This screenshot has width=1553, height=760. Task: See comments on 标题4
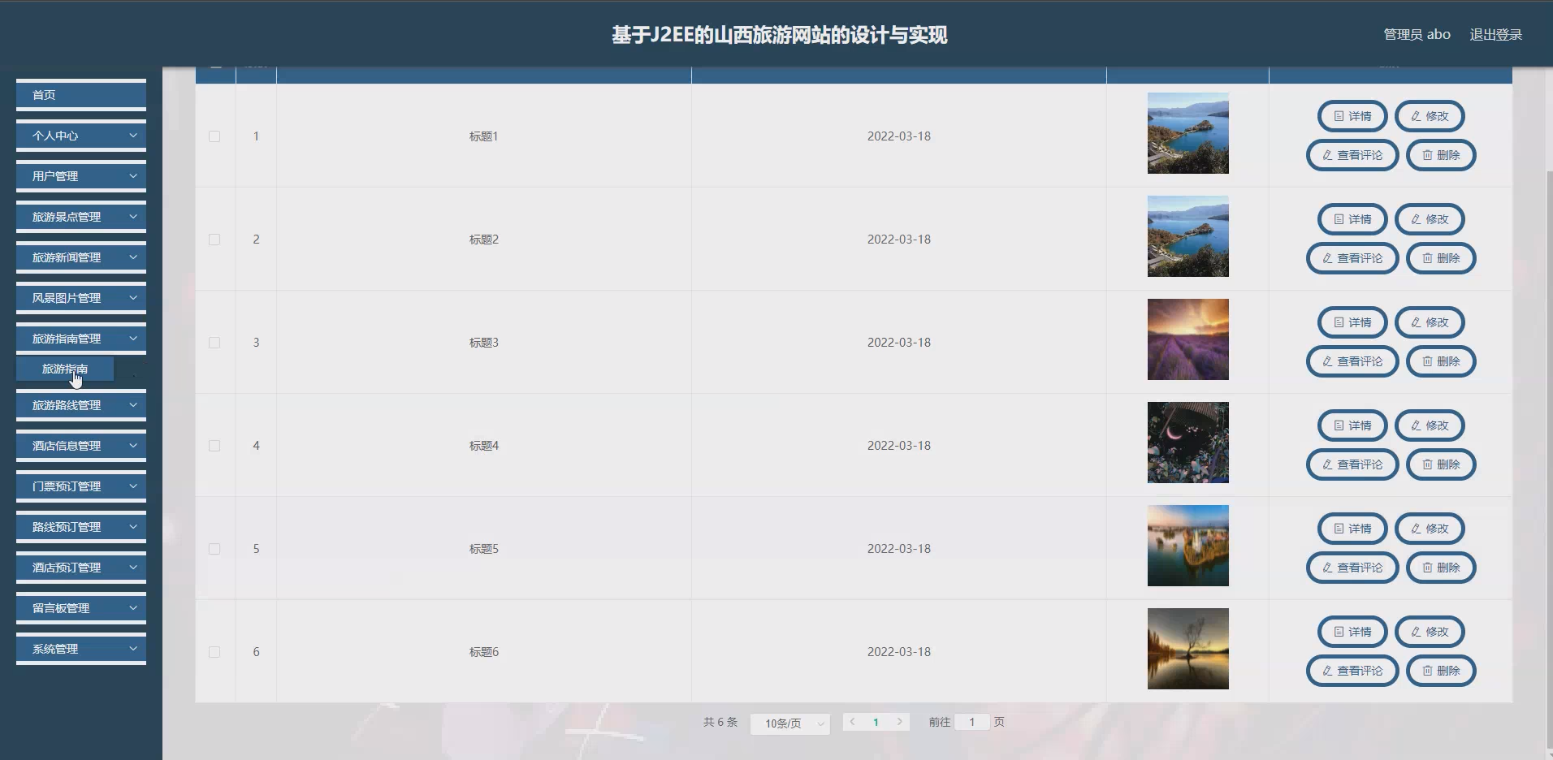[x=1352, y=464]
